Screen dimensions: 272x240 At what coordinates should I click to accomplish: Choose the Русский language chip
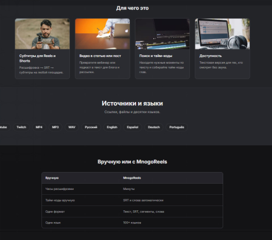91,127
